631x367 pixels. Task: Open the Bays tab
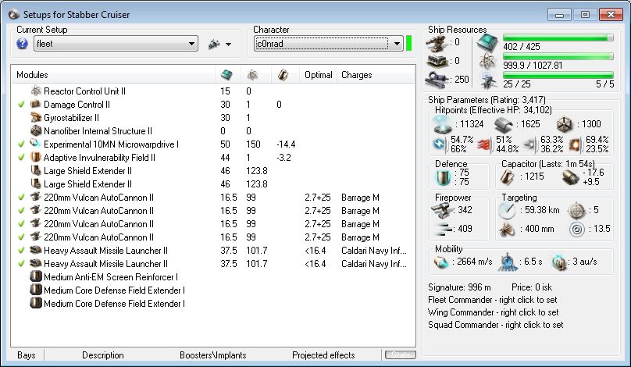click(x=27, y=355)
